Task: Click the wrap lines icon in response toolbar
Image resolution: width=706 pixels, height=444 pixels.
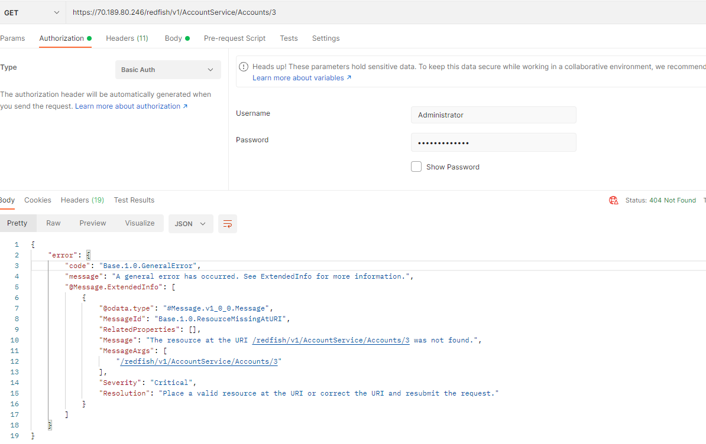Action: 228,224
